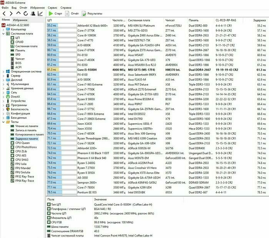
Task: Click the Back navigation arrow
Action: [x=4, y=13]
